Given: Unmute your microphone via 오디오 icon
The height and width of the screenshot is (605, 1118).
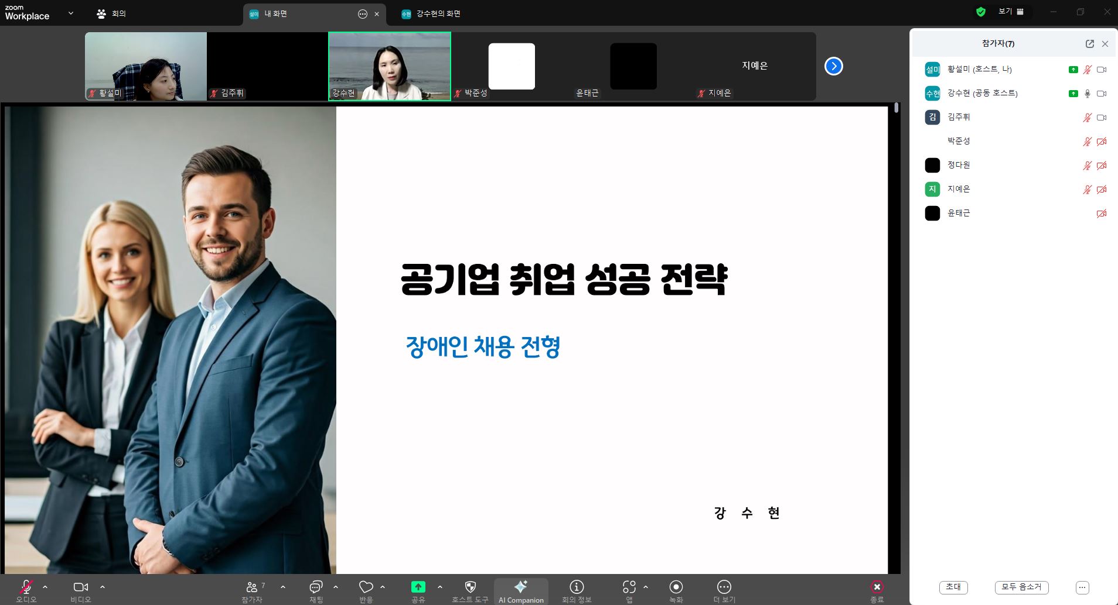Looking at the screenshot, I should pos(25,587).
